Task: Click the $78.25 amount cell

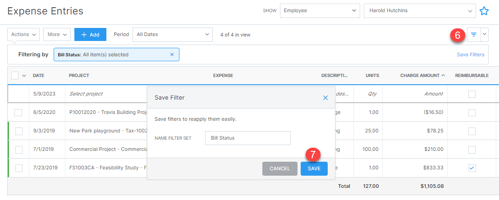Action: [x=435, y=131]
